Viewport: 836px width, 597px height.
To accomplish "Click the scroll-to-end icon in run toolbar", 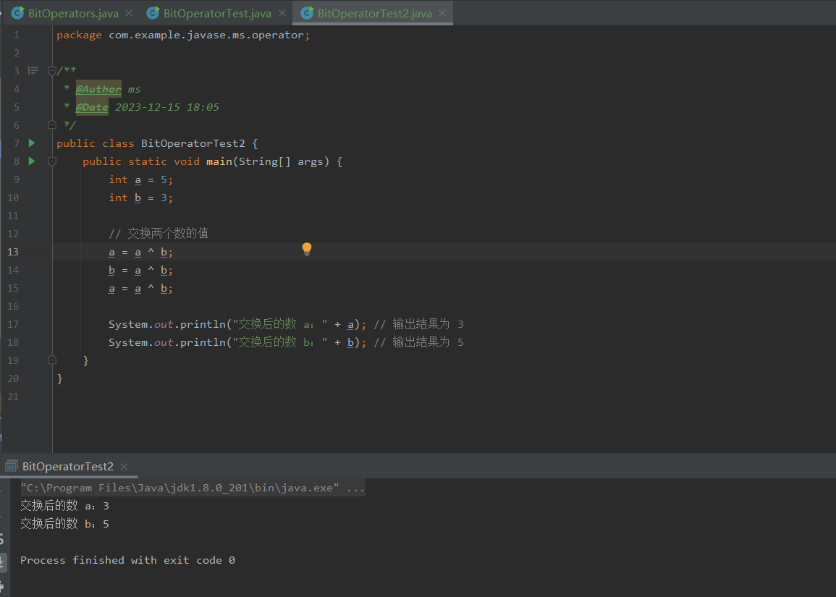I will (x=3, y=562).
